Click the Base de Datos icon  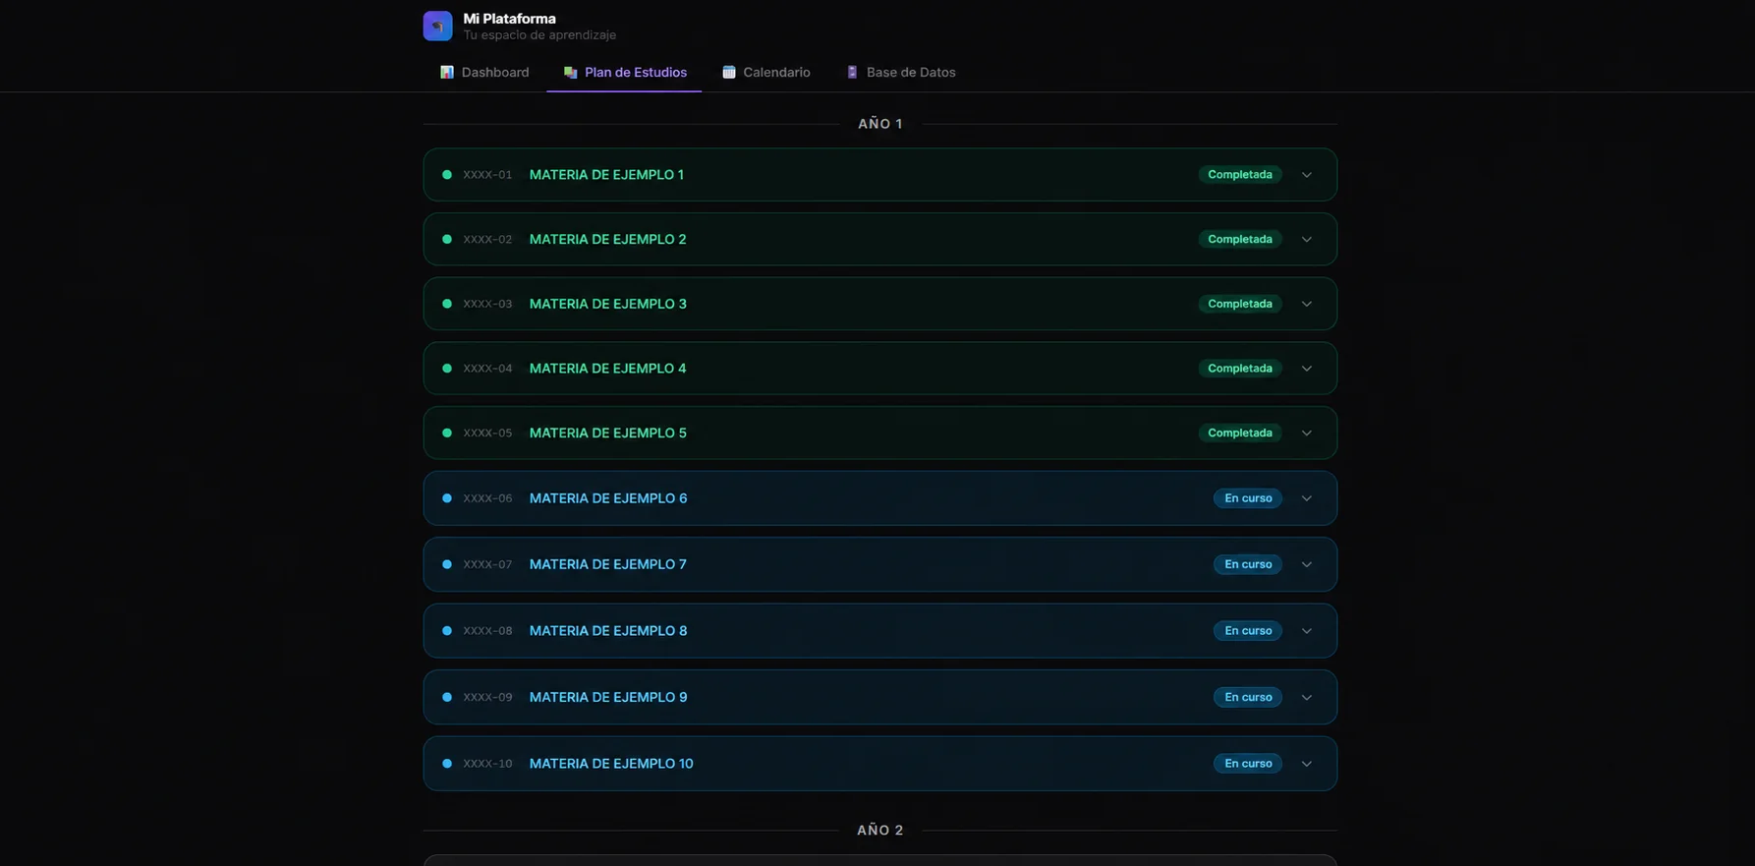coord(852,72)
